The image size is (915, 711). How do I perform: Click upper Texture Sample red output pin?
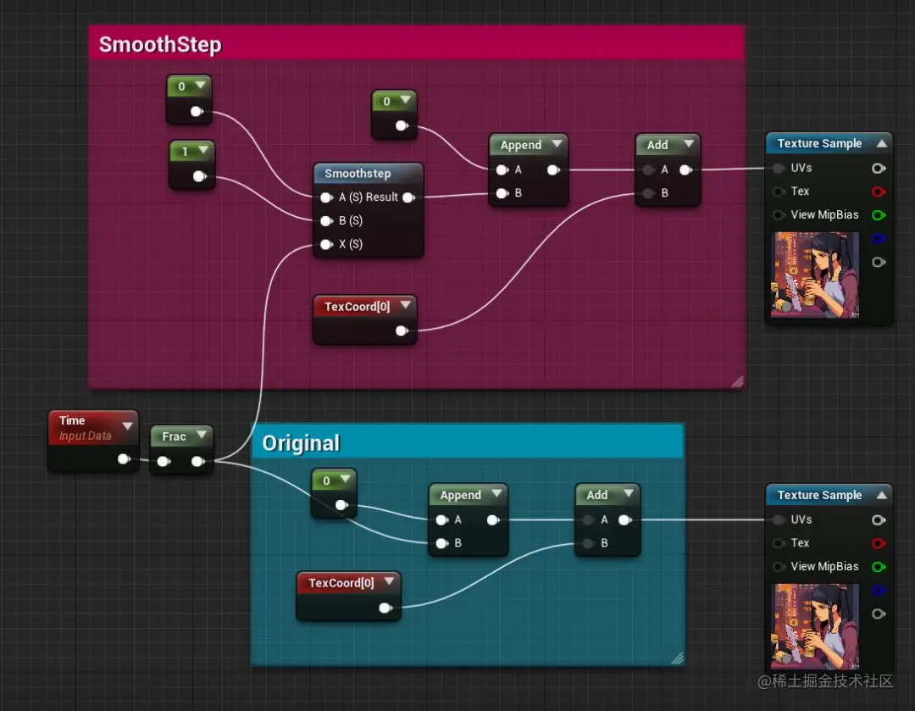(879, 192)
